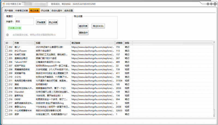Tick checkbox in row 210

tap(7, 77)
